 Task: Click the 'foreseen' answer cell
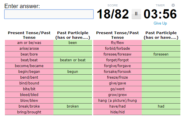click(x=161, y=54)
